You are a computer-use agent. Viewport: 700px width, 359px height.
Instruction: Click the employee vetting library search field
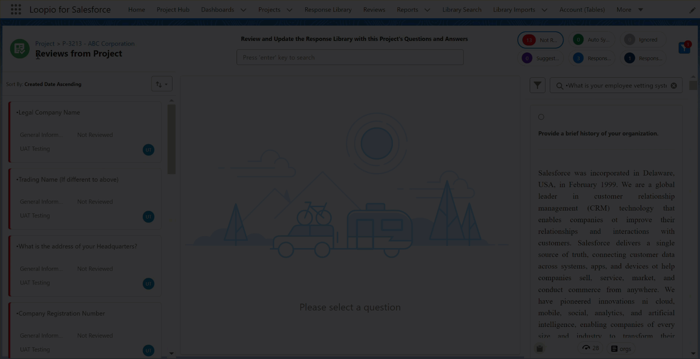(x=616, y=85)
